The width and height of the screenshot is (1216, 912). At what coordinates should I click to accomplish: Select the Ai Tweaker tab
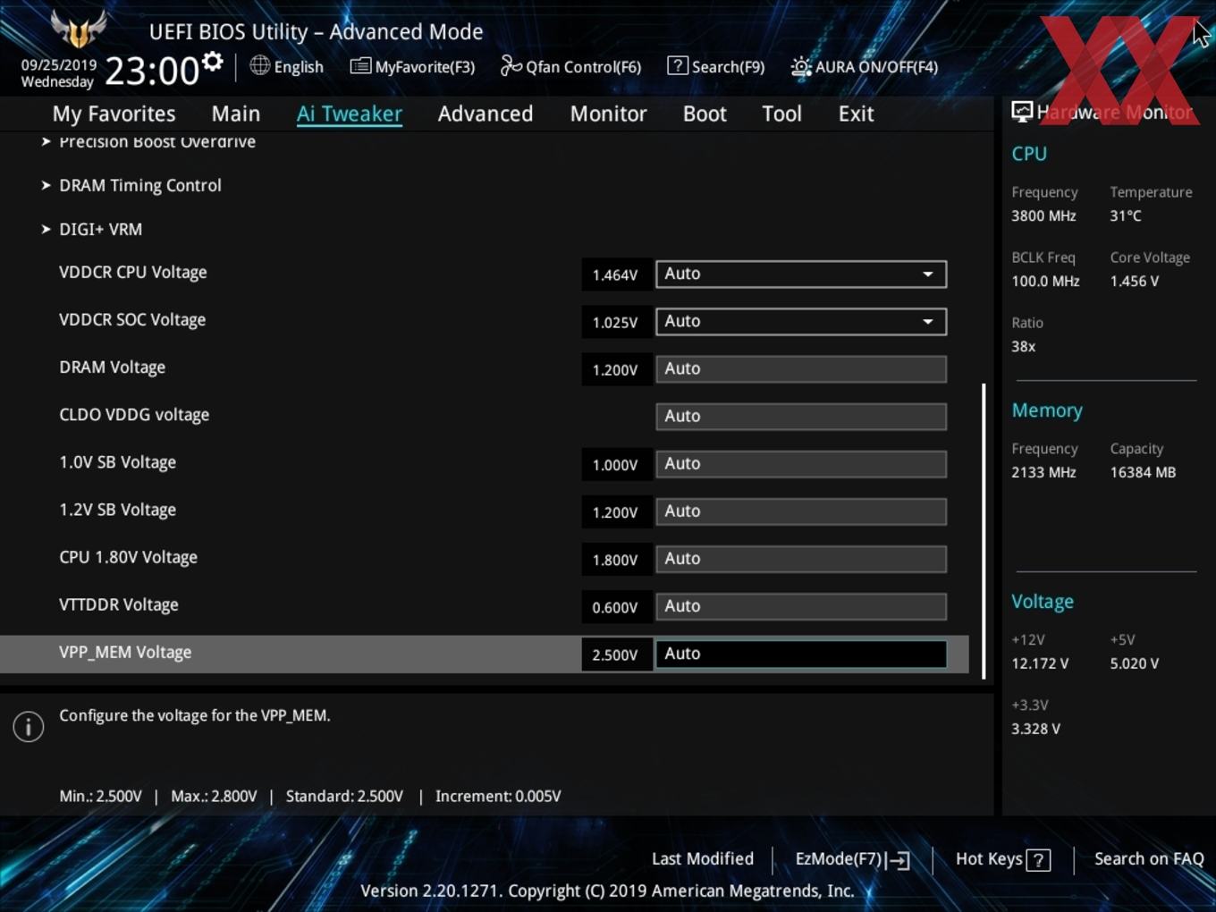(x=350, y=114)
